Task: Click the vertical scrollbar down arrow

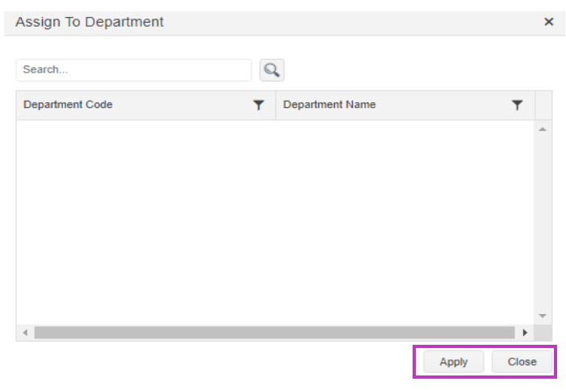Action: pyautogui.click(x=543, y=316)
